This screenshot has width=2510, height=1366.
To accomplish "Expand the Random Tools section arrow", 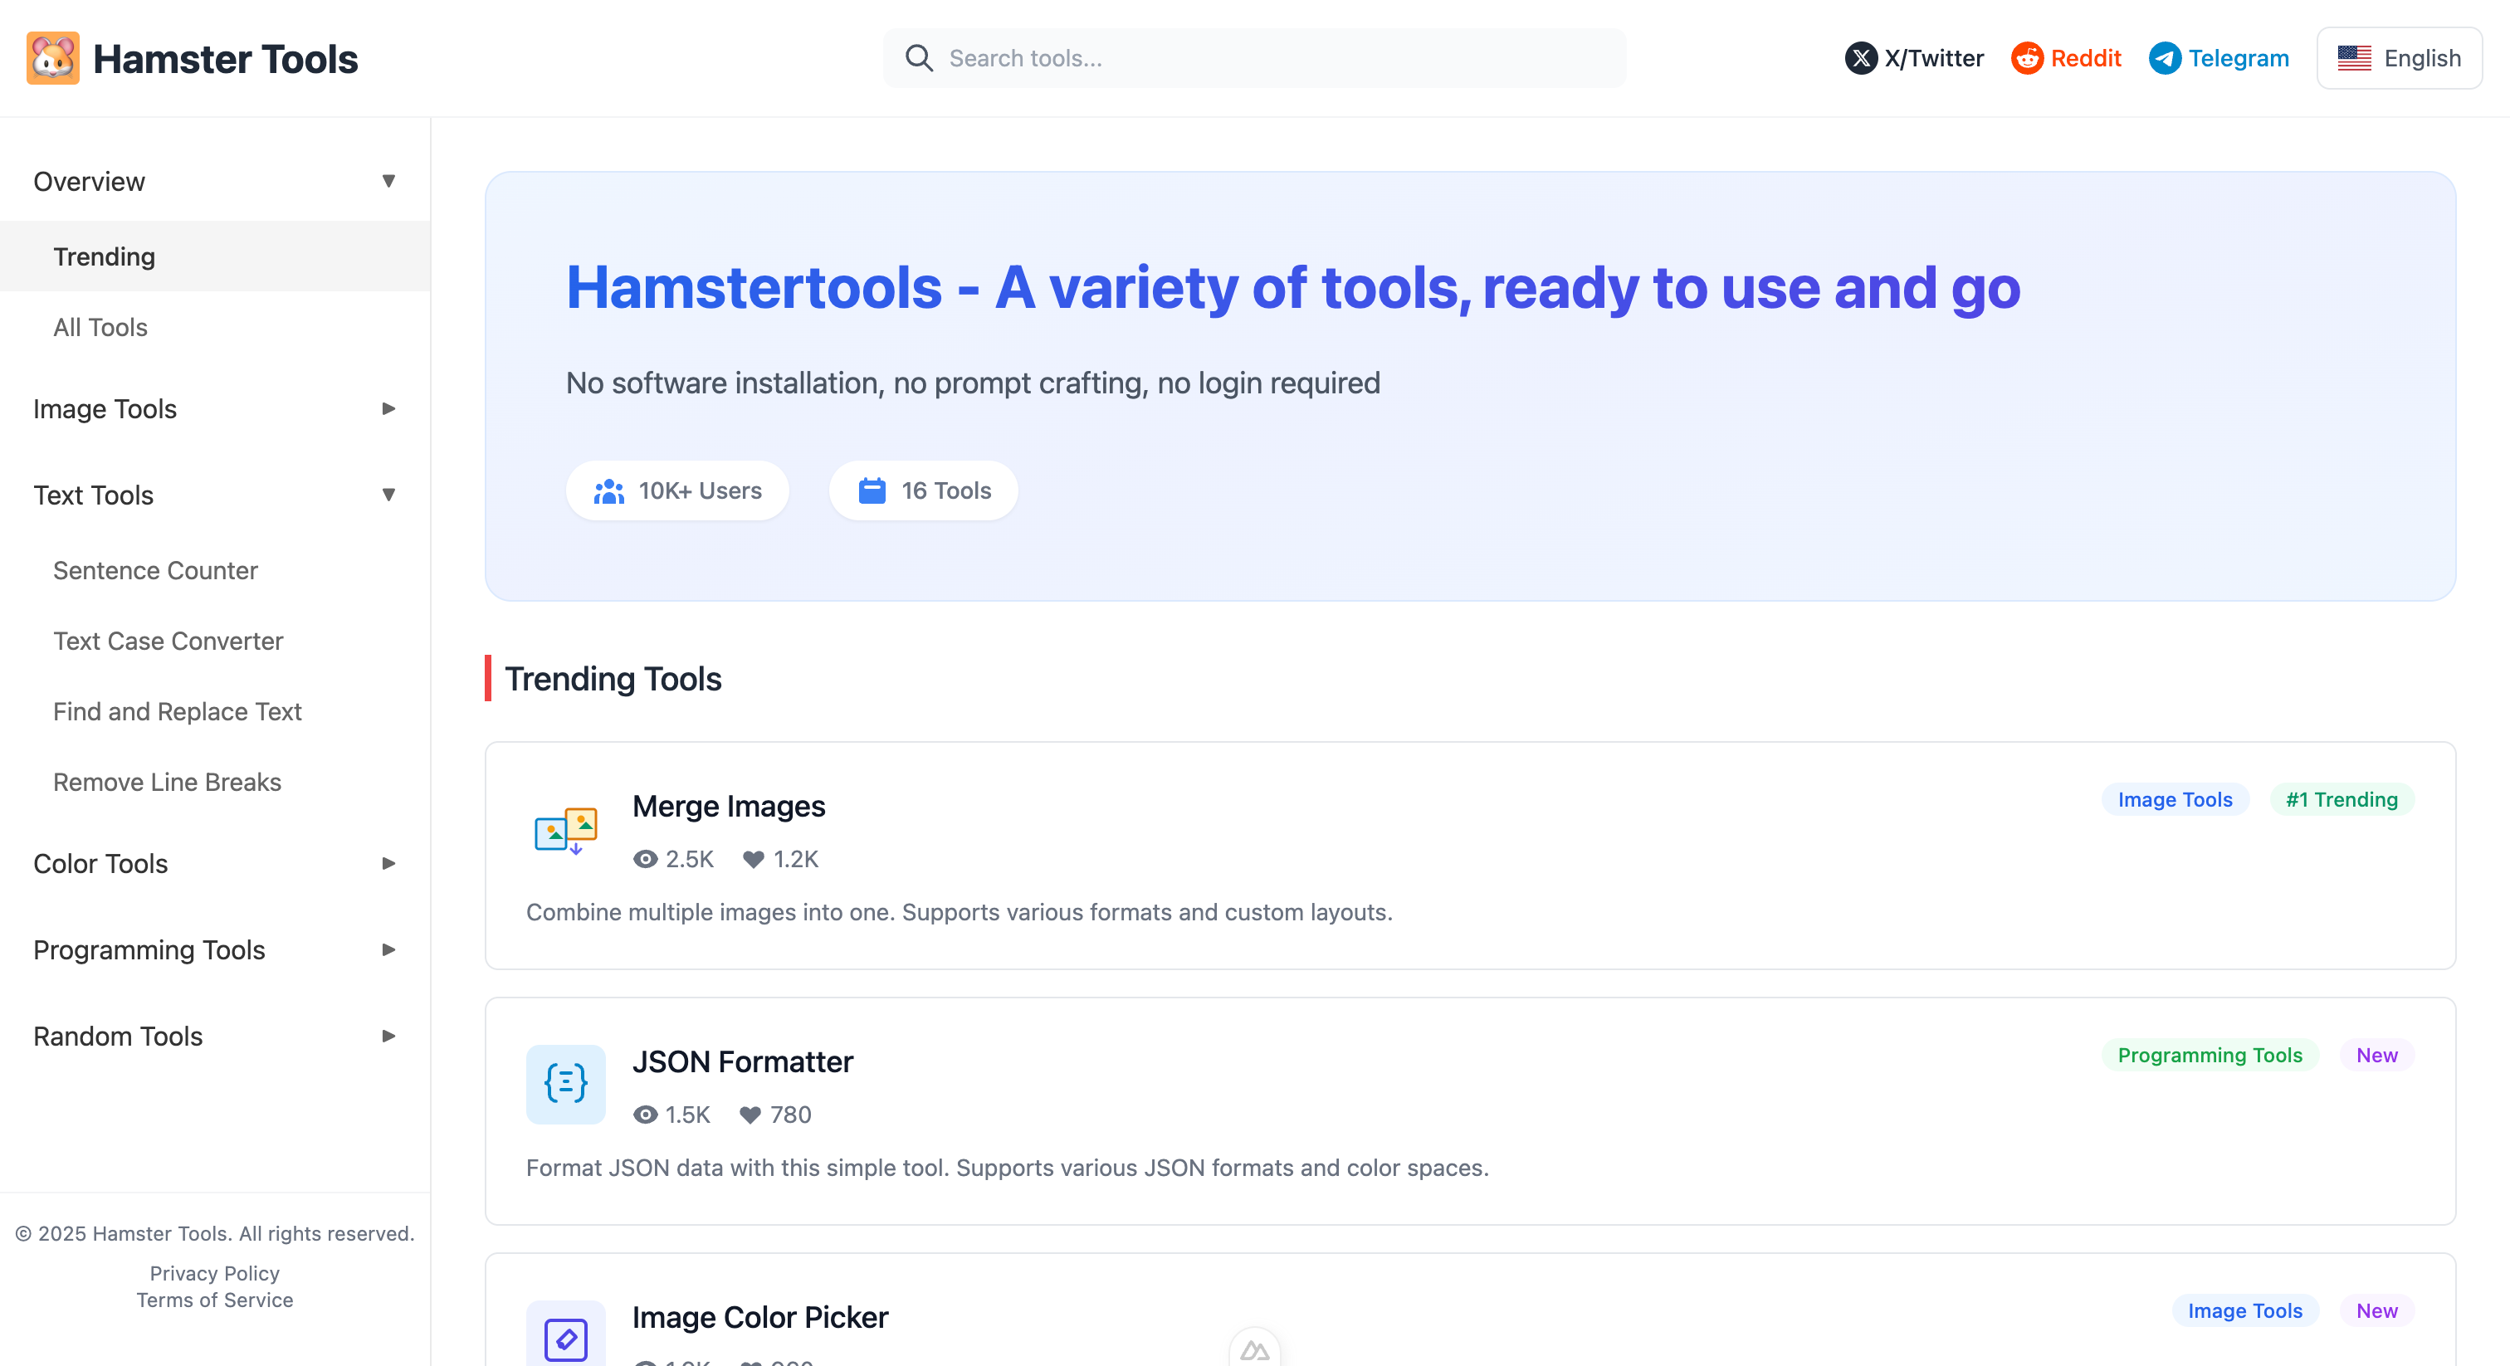I will [x=388, y=1036].
